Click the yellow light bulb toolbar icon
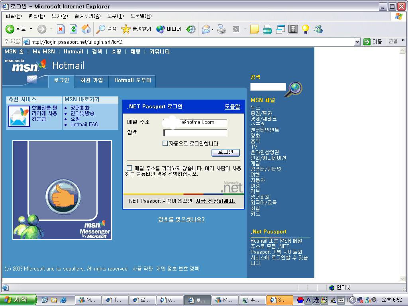The width and height of the screenshot is (408, 306). tap(306, 29)
